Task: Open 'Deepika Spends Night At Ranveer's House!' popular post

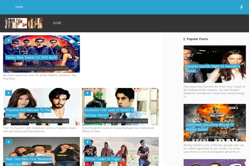Action: (x=213, y=68)
